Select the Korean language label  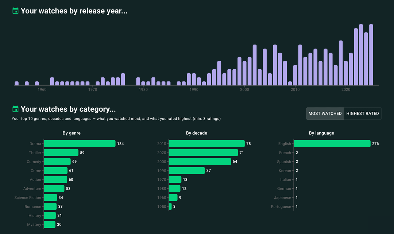(x=285, y=170)
